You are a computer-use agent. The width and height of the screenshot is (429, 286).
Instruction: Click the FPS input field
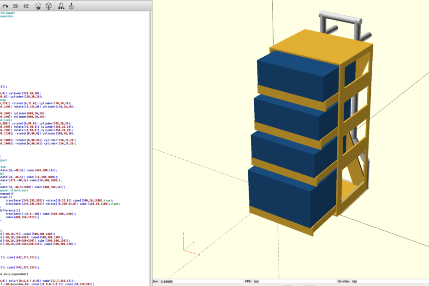click(294, 281)
